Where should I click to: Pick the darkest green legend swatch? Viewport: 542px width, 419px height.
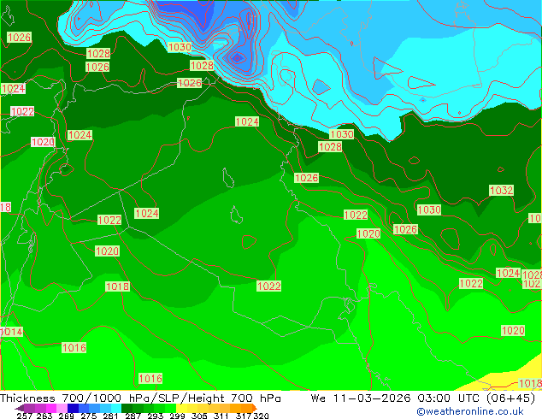click(x=127, y=408)
